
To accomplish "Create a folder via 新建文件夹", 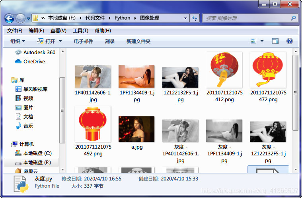I will pyautogui.click(x=138, y=41).
